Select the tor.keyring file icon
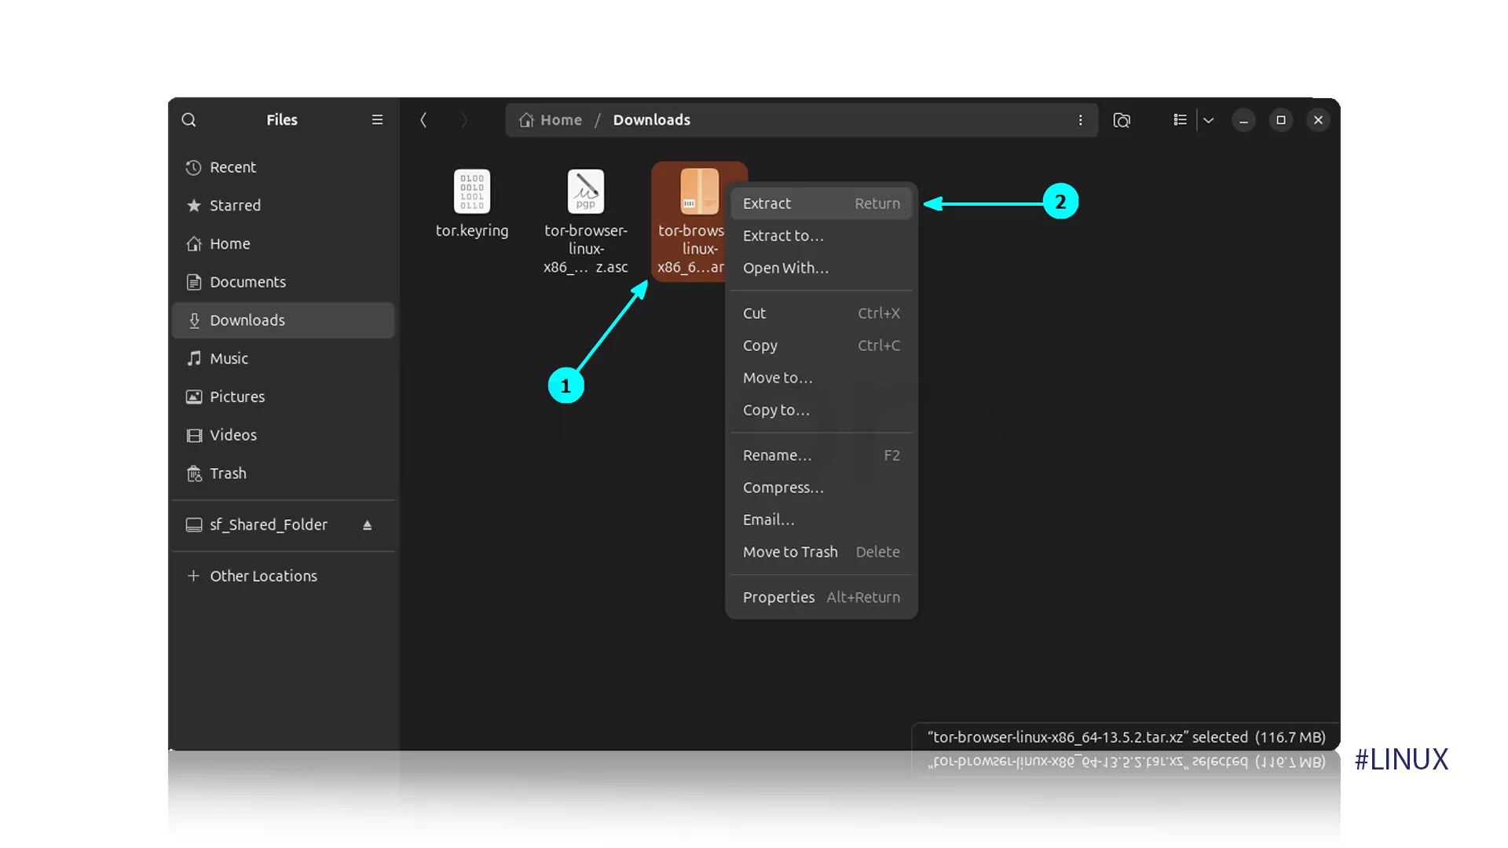The image size is (1508, 848). click(472, 192)
